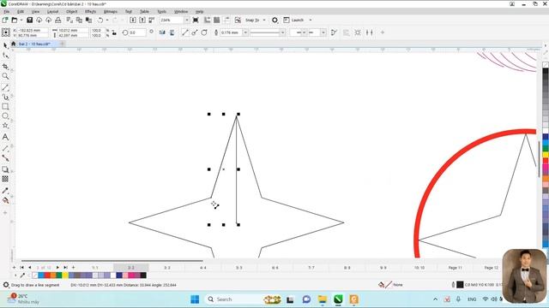Image resolution: width=549 pixels, height=308 pixels.
Task: Open the Effects menu
Action: (90, 11)
